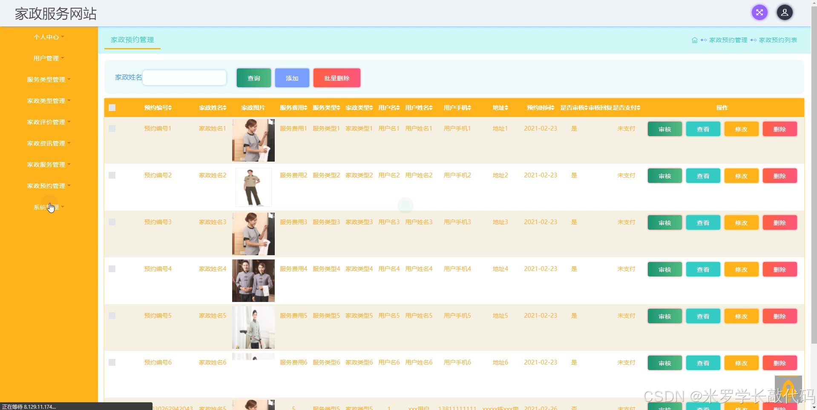Check the row for 预约编号6
The image size is (817, 410).
pos(112,362)
